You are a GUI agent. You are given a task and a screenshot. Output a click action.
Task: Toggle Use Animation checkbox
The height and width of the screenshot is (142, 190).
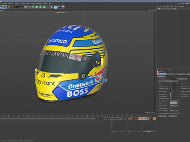(x=171, y=94)
